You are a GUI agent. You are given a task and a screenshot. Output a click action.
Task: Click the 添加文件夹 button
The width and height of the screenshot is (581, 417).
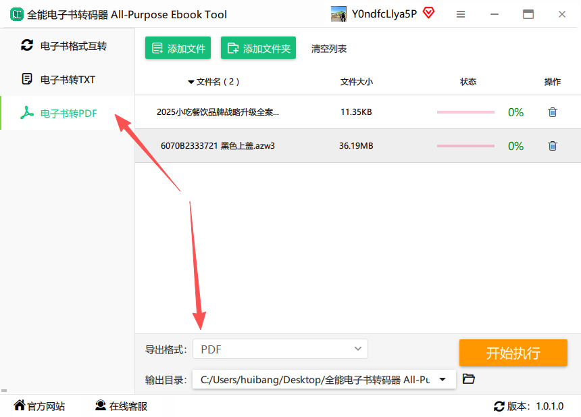pyautogui.click(x=258, y=48)
